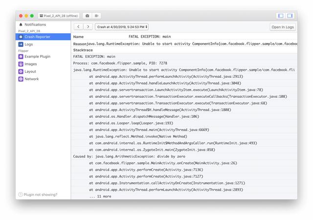Click the ActivityThread.java:2913 performLaunchActivity line

pyautogui.click(x=166, y=76)
